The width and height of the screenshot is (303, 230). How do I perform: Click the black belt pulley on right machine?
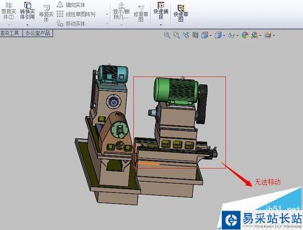click(202, 104)
